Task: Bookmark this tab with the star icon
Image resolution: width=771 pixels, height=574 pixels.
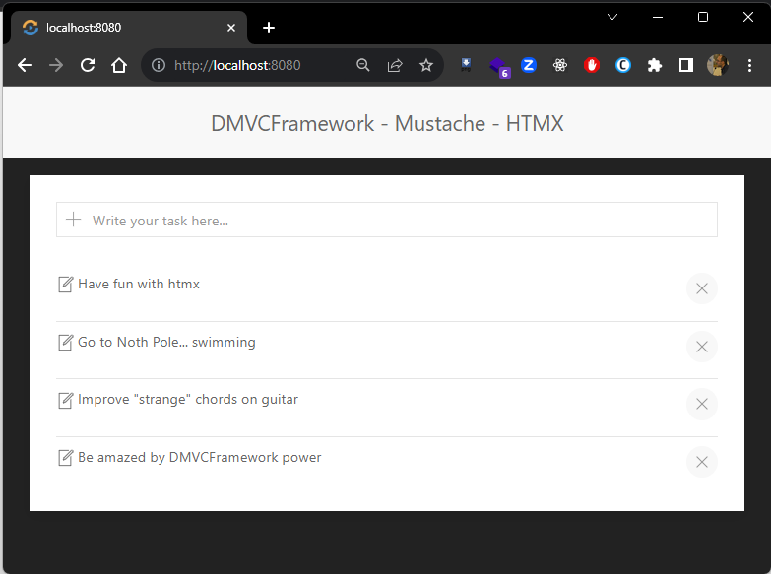Action: 426,65
